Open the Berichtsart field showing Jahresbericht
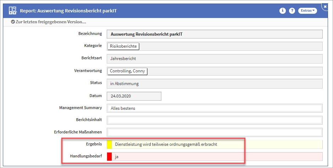333x168 pixels. click(x=215, y=59)
